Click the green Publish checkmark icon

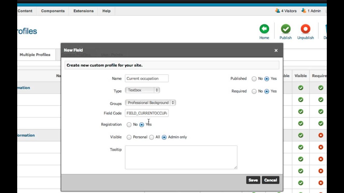(x=286, y=29)
